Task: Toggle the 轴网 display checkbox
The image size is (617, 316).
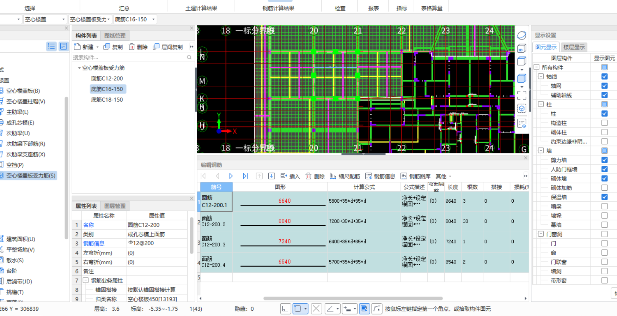Action: click(x=605, y=86)
